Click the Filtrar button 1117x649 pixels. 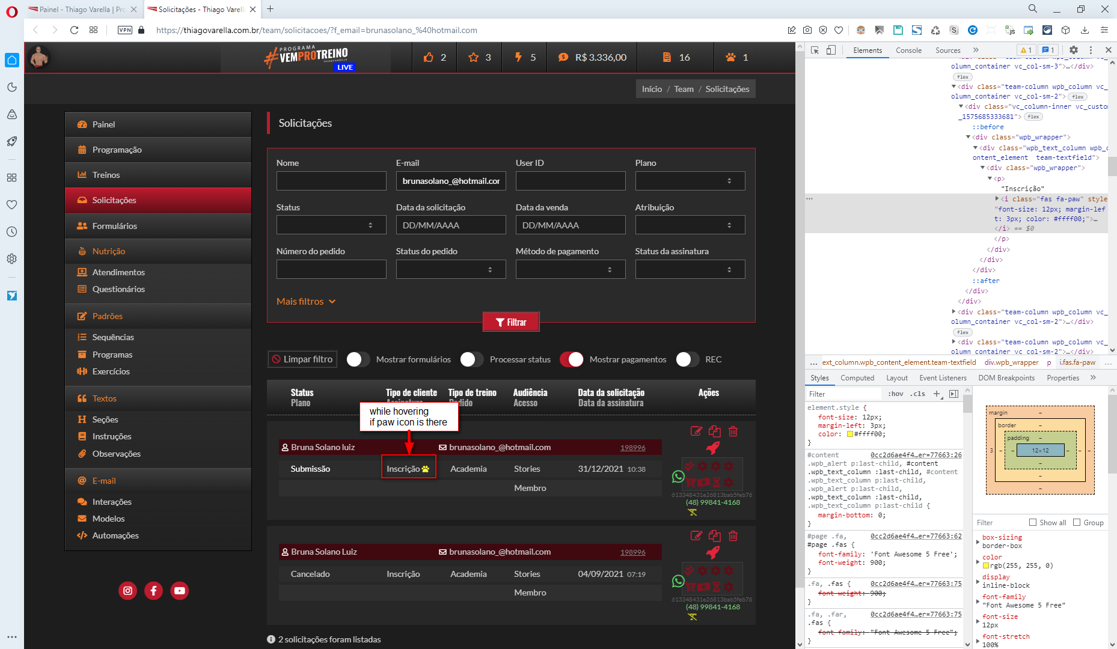(x=511, y=322)
